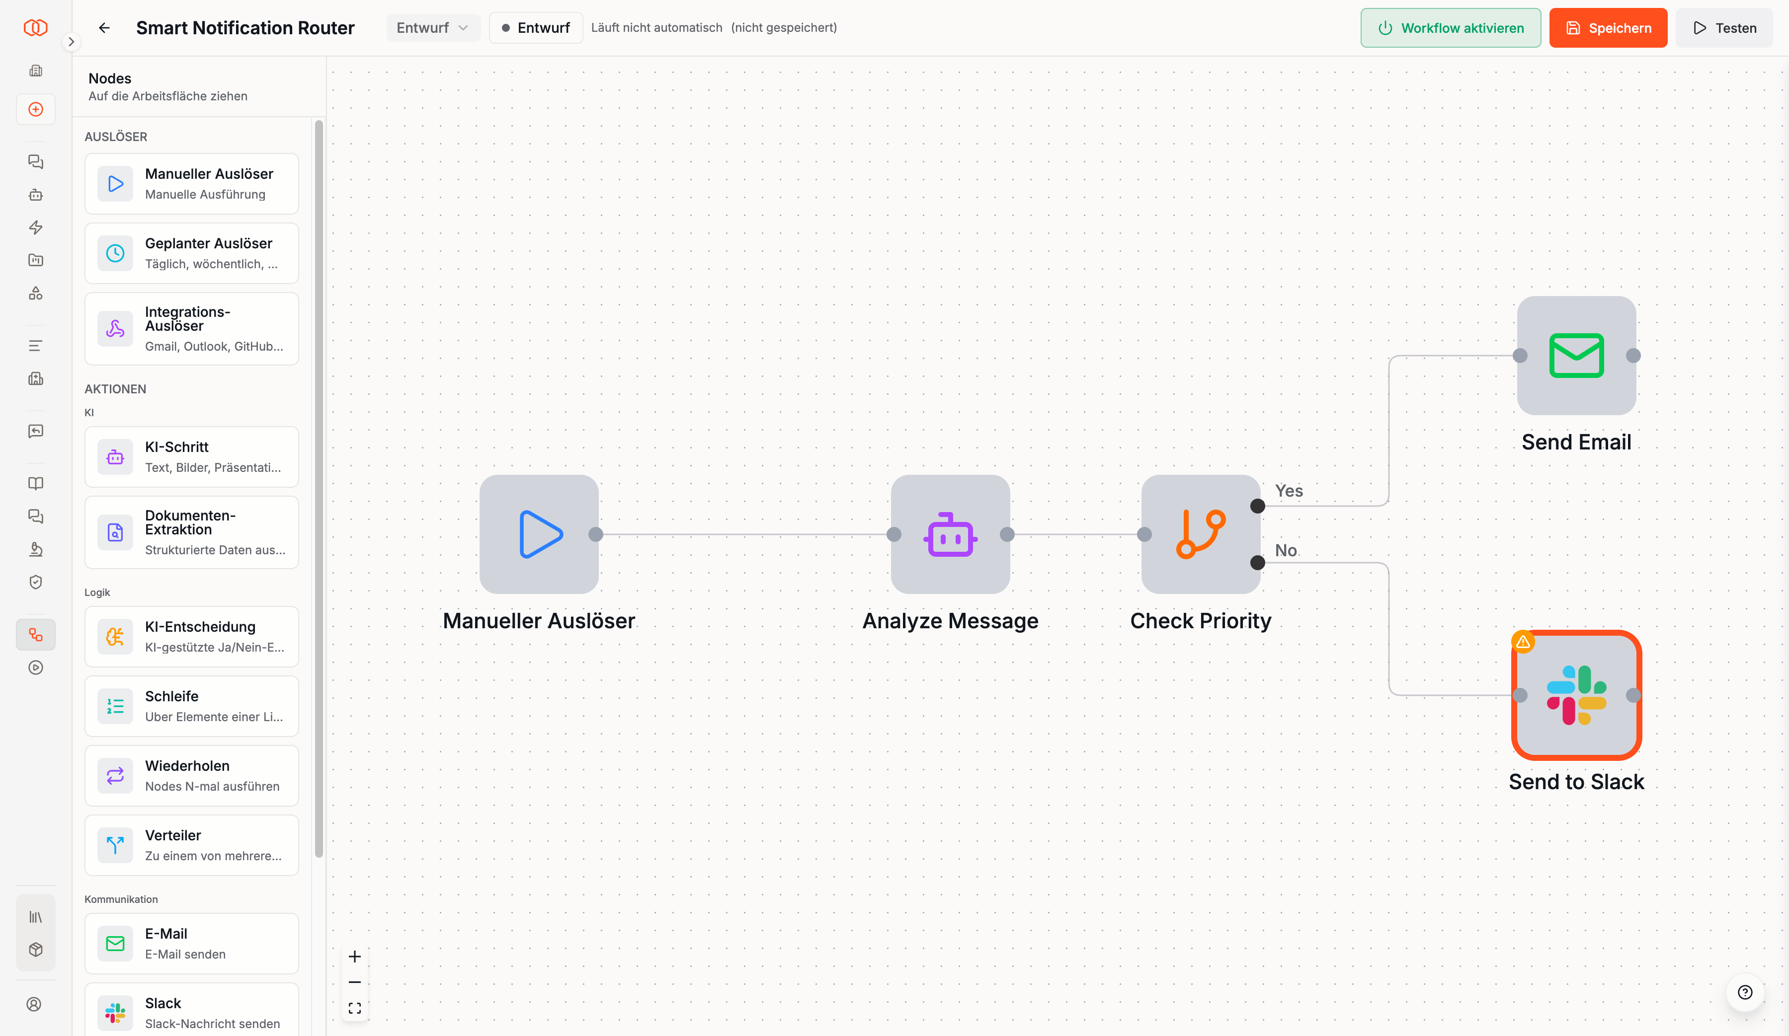Select the Check Priority branch node
Screen dimensions: 1789x1036
tap(1201, 534)
